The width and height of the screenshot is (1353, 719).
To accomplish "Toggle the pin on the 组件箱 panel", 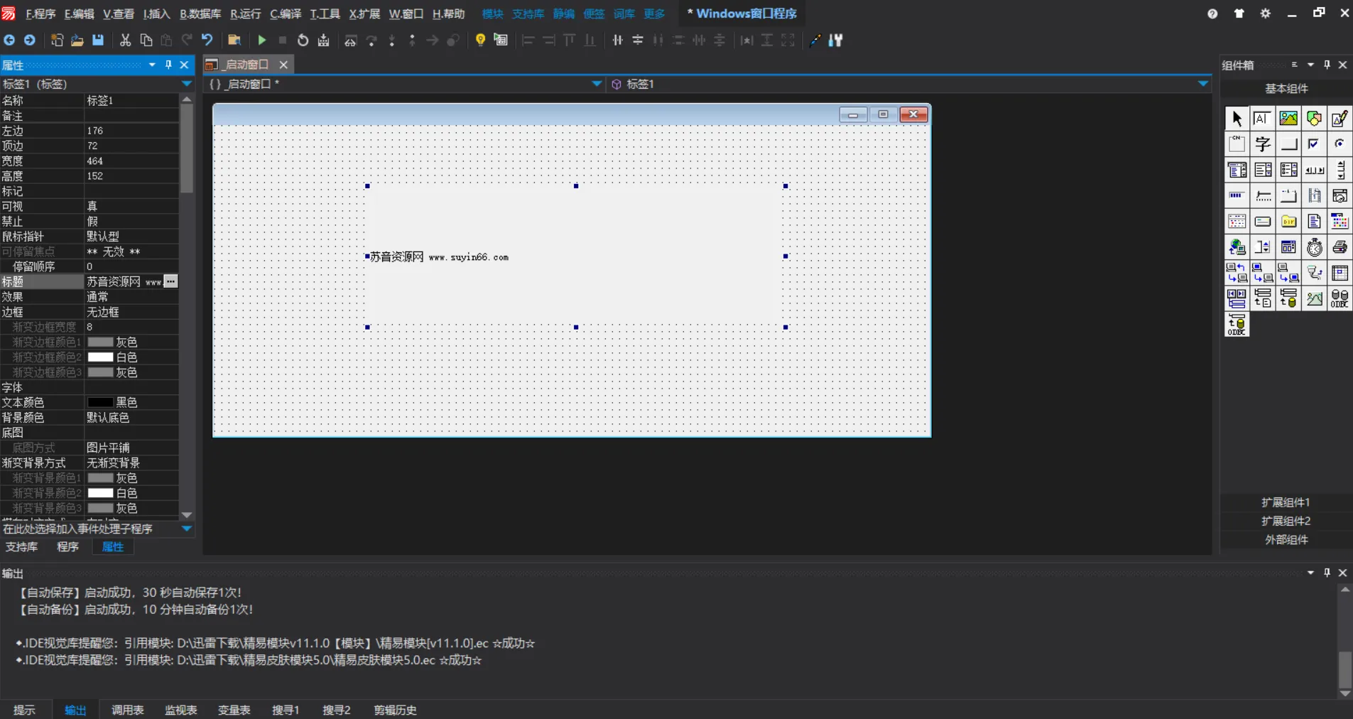I will click(1327, 65).
